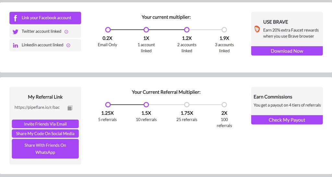Click the Facebook logo icon
The width and height of the screenshot is (332, 177).
pos(15,18)
